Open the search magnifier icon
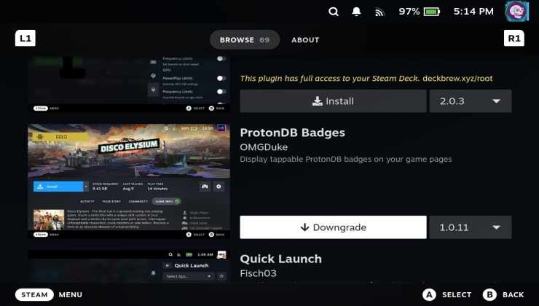 tap(334, 12)
